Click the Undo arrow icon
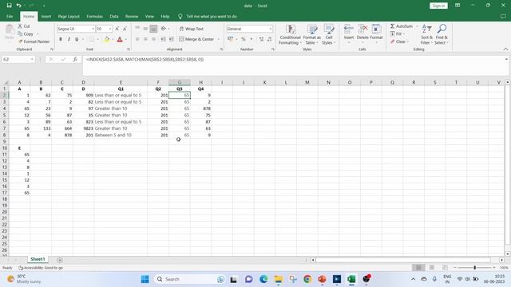 click(19, 6)
